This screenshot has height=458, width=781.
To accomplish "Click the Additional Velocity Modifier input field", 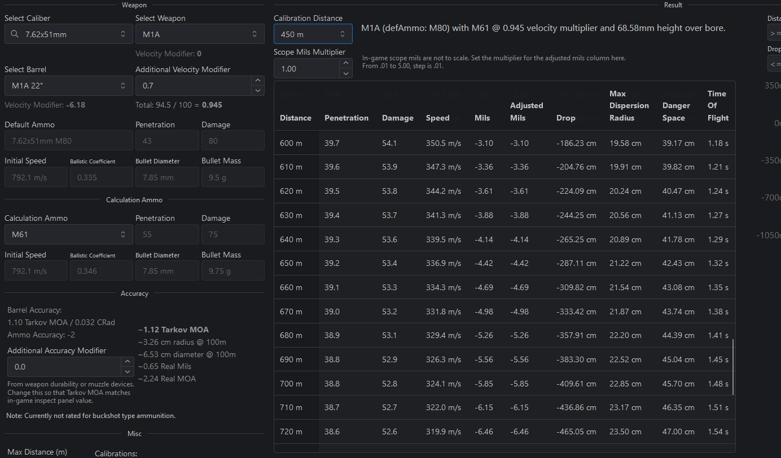I will (x=193, y=86).
